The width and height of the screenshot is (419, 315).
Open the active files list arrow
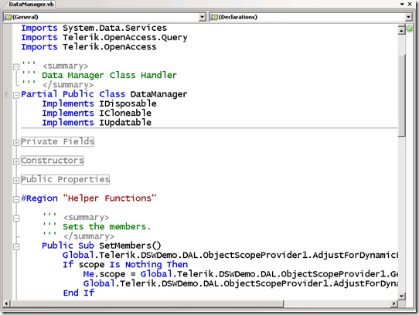tap(402, 5)
